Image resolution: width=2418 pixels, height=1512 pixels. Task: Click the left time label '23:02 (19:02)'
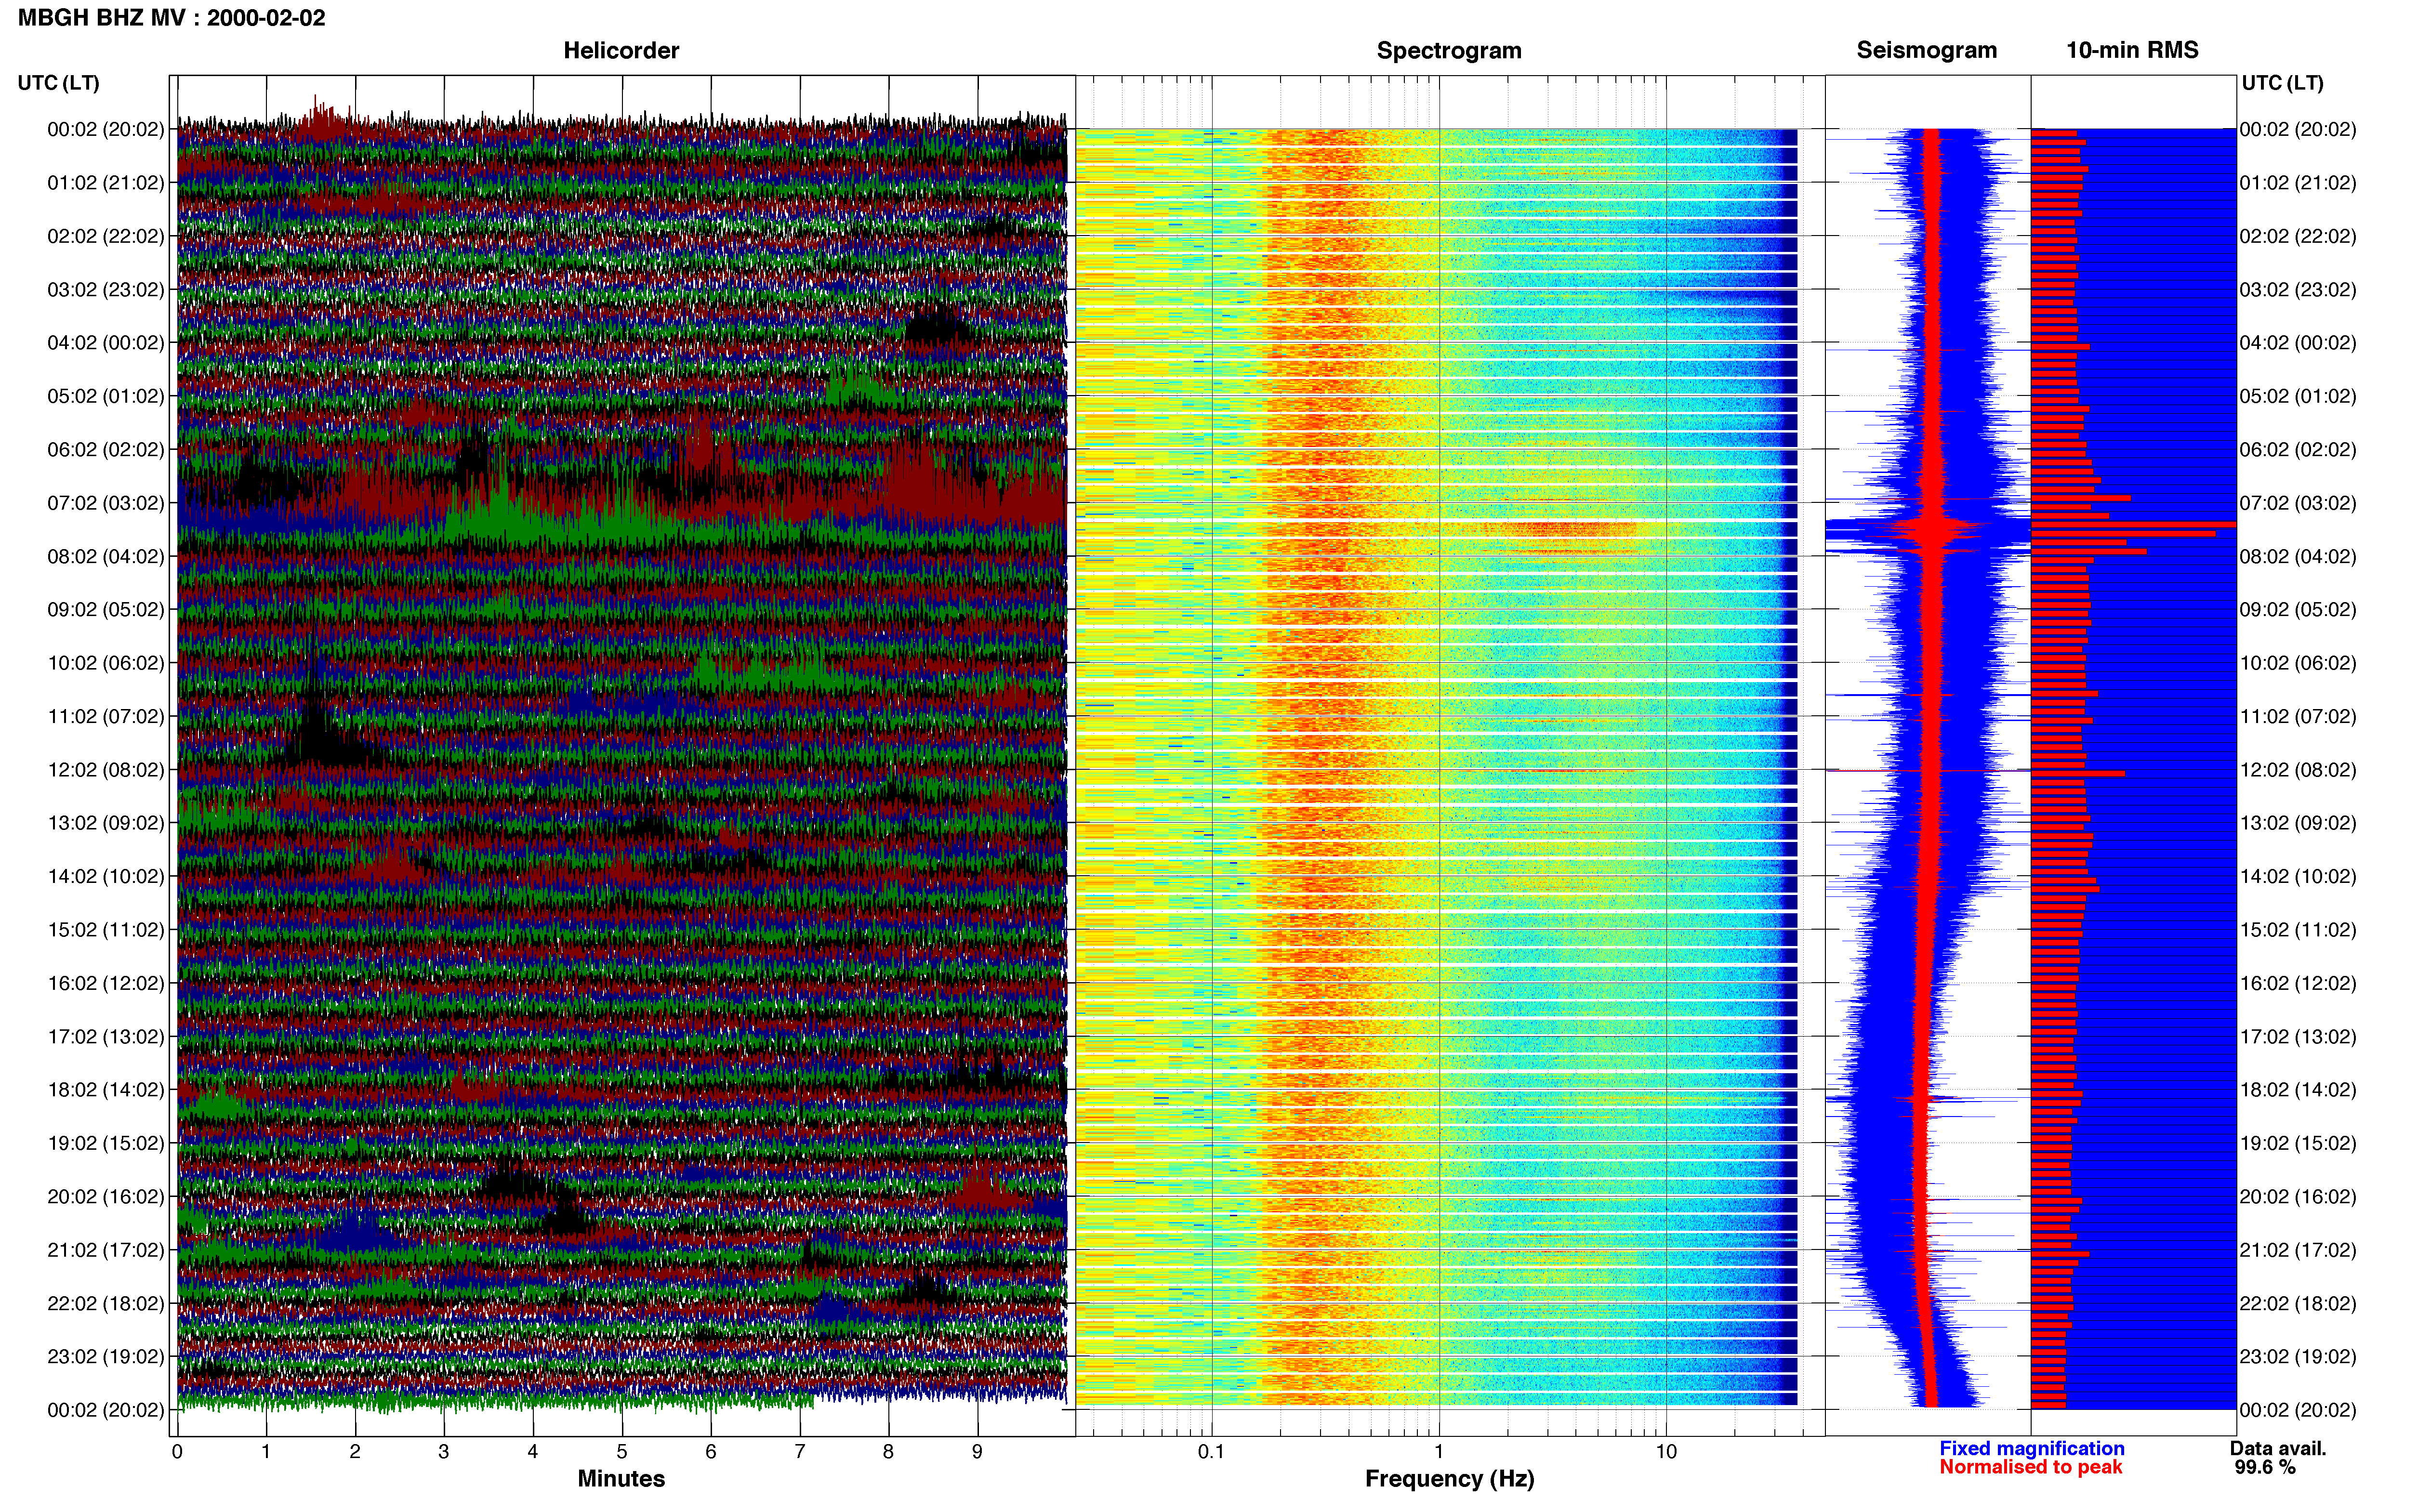click(105, 1357)
